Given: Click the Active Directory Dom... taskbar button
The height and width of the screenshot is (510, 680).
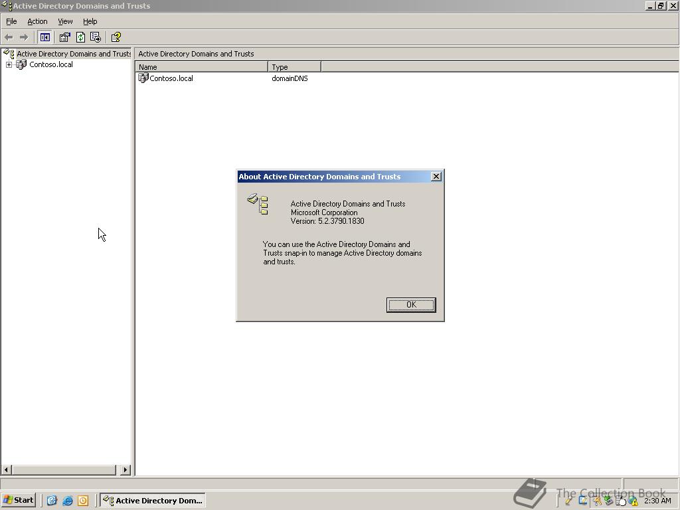Looking at the screenshot, I should [x=153, y=501].
